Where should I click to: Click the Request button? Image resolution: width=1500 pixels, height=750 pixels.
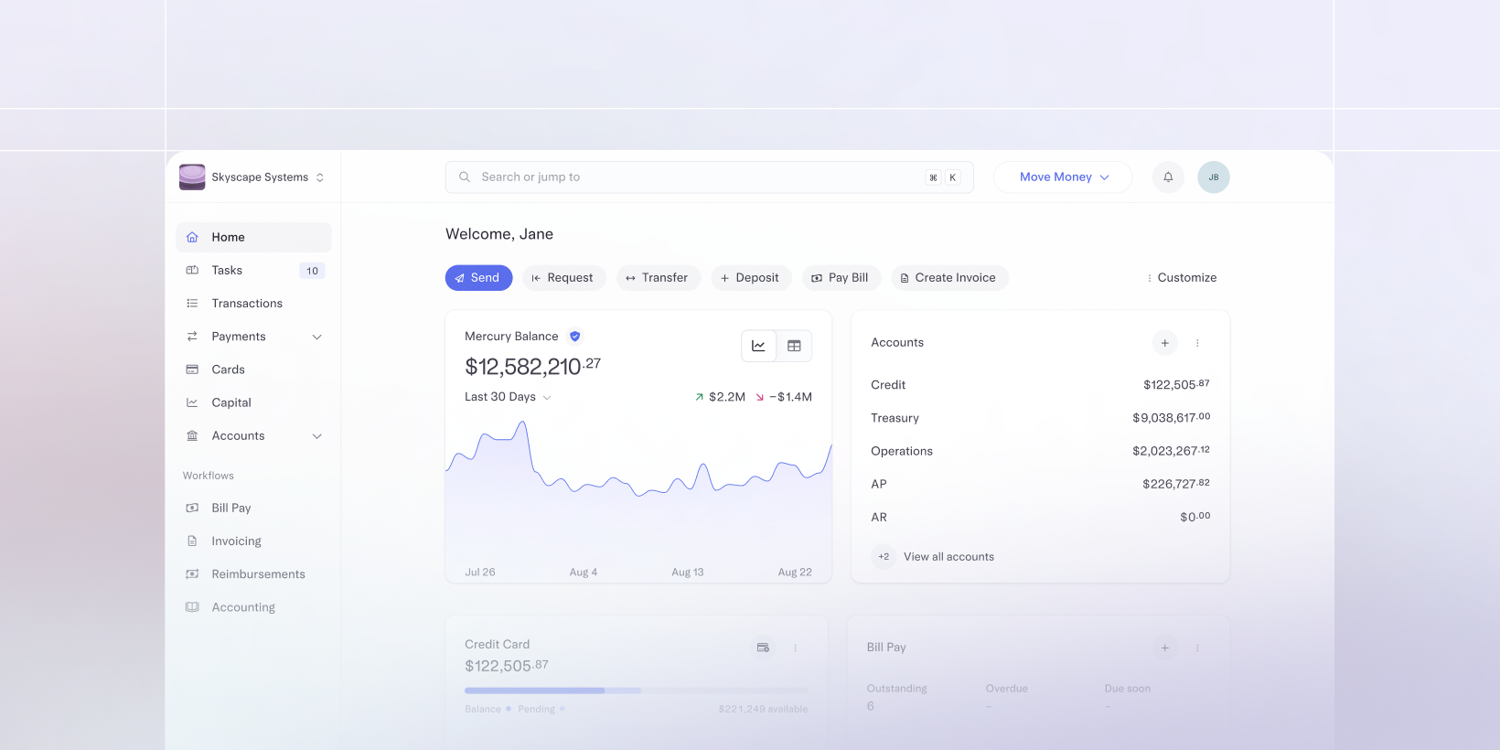point(563,278)
